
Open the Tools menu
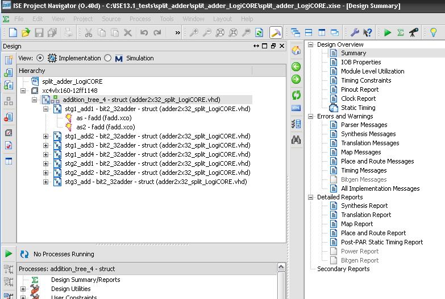point(167,19)
